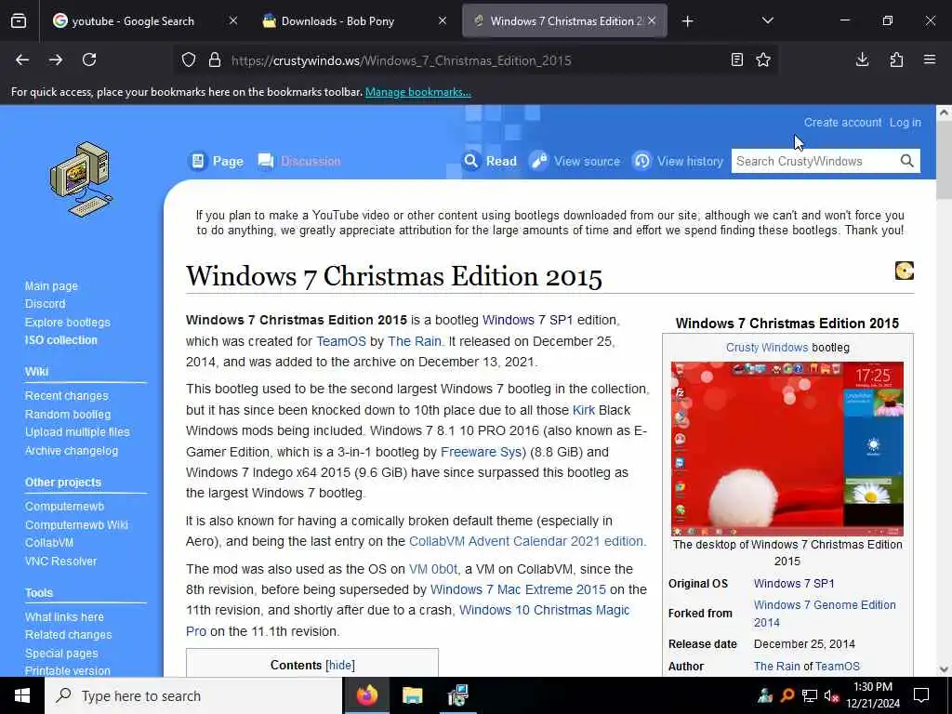List all tabs dropdown arrow
The image size is (952, 714).
click(x=767, y=21)
